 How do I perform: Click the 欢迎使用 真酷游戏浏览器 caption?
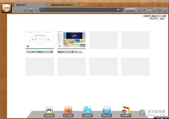point(40,52)
